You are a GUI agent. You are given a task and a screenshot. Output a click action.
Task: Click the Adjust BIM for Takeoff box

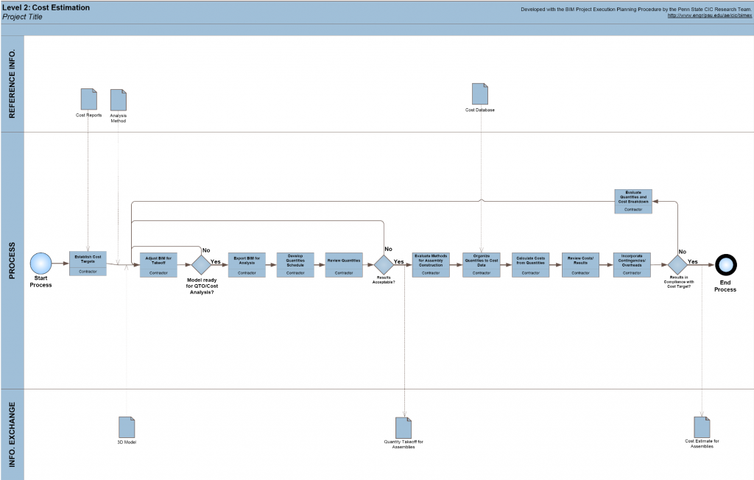pos(158,265)
